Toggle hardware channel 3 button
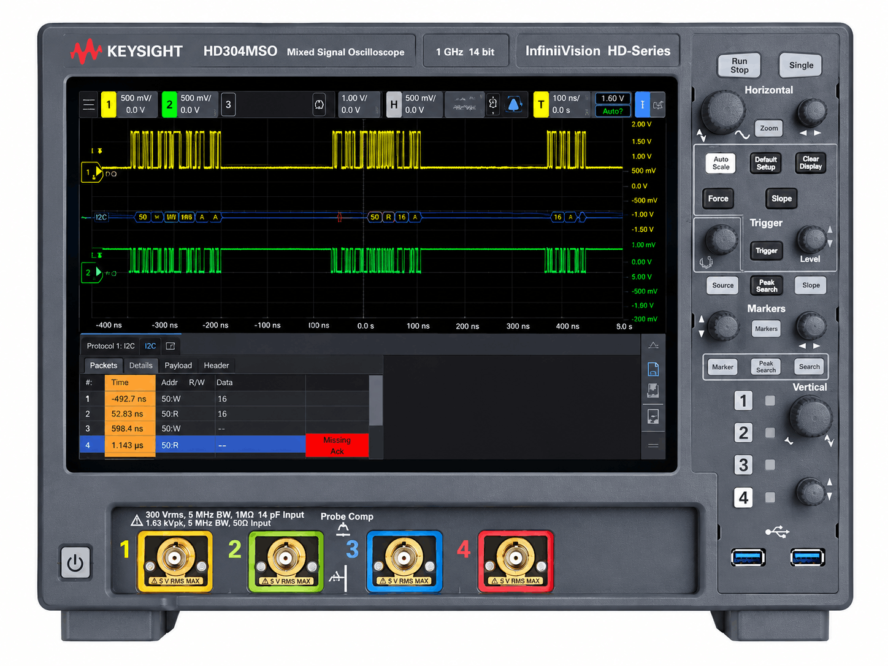888x666 pixels. (743, 465)
